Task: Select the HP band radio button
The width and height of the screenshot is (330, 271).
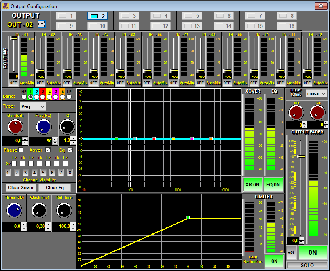Action: (24, 97)
